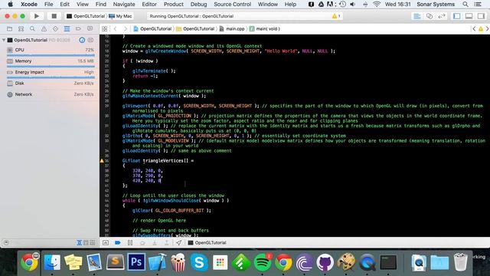The height and width of the screenshot is (276, 490).
Task: Click Simulate Location arrow icon
Action: (x=178, y=242)
